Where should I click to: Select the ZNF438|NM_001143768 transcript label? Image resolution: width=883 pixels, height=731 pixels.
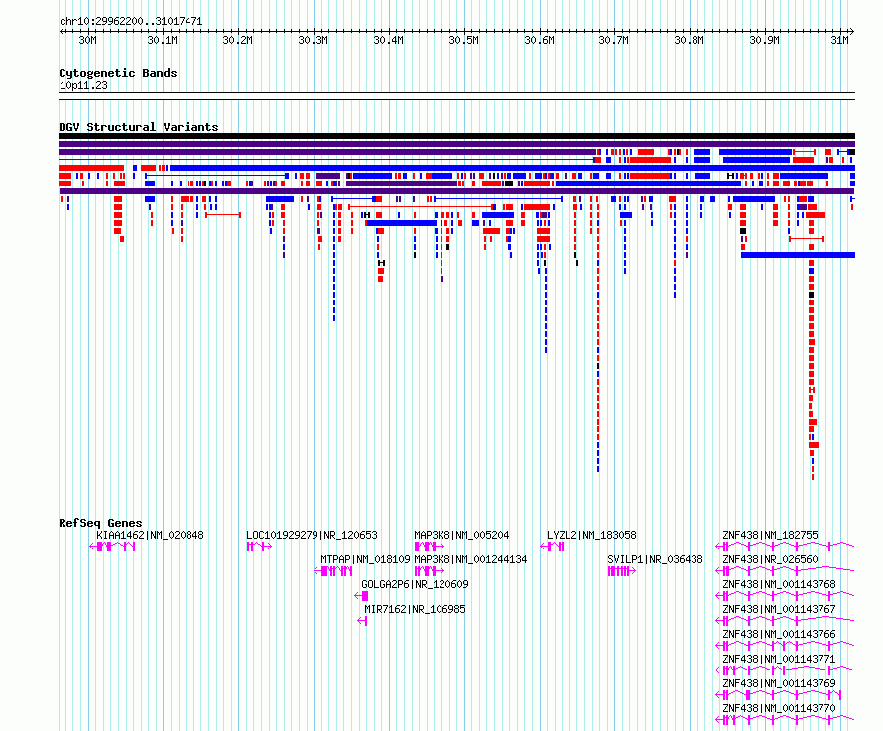(780, 584)
